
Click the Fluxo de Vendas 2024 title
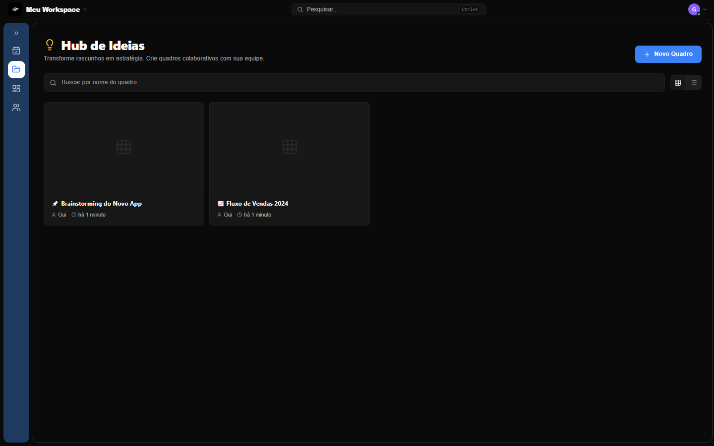[257, 204]
